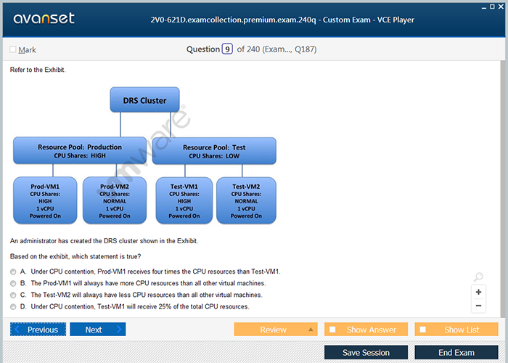Viewport: 508px width, 363px height.
Task: Click the Resource Pool: Test box
Action: pos(214,151)
